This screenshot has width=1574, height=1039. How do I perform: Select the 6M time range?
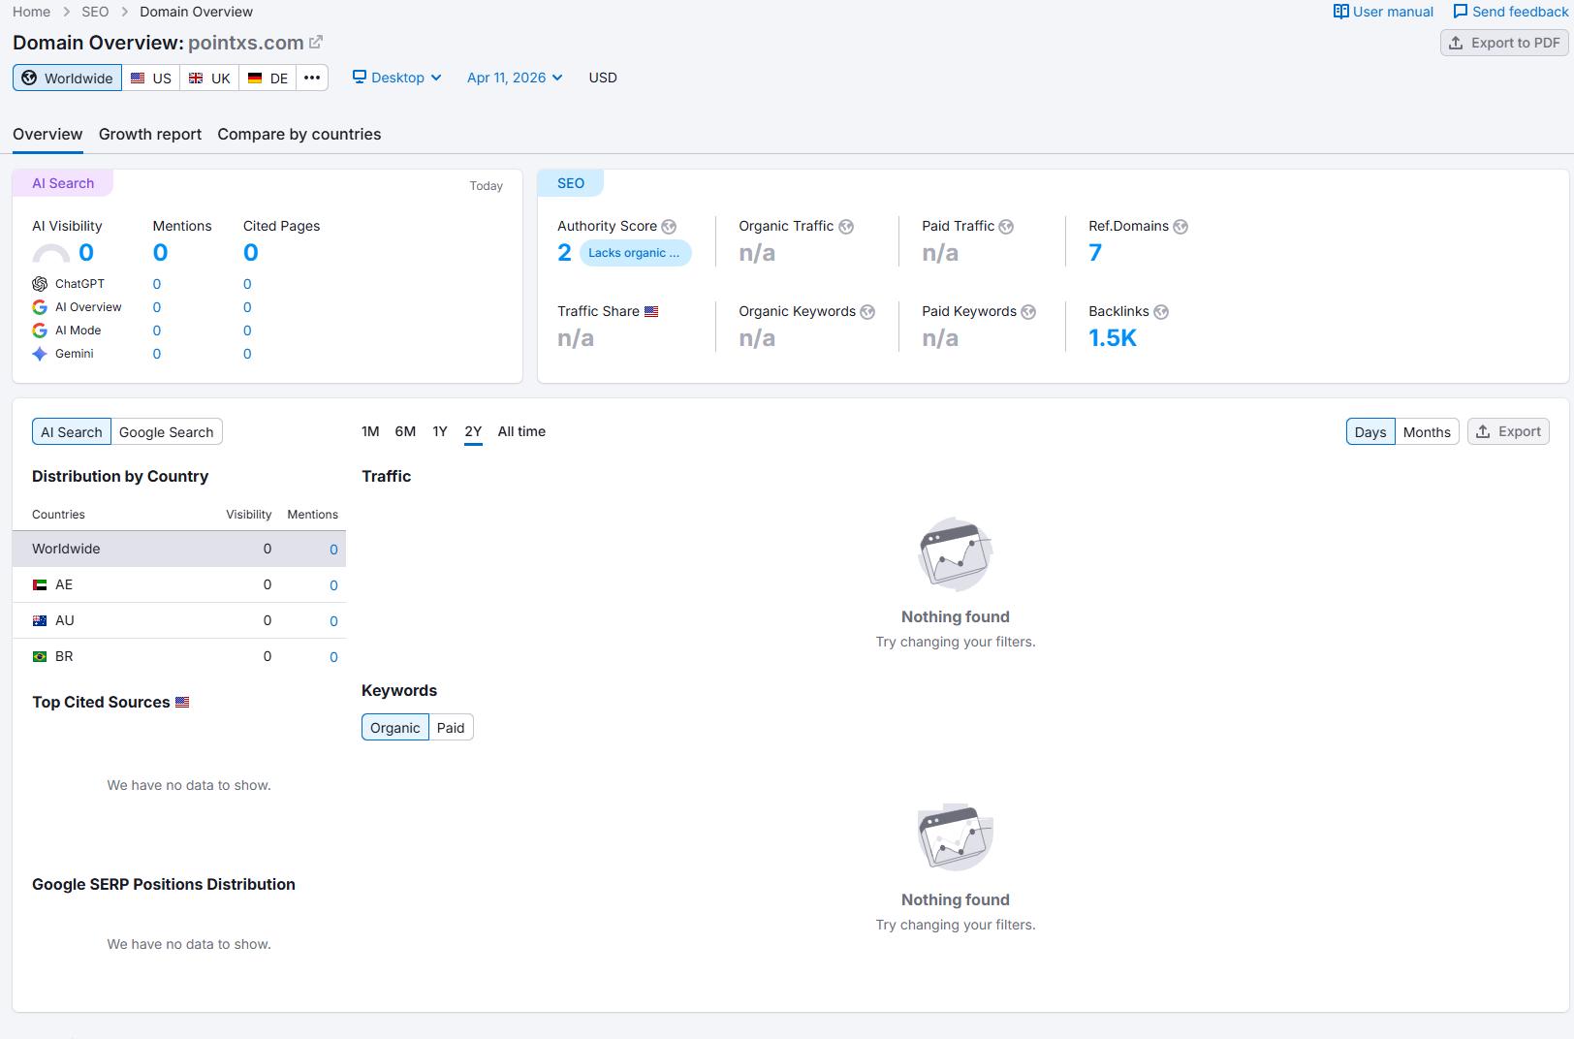click(x=405, y=431)
